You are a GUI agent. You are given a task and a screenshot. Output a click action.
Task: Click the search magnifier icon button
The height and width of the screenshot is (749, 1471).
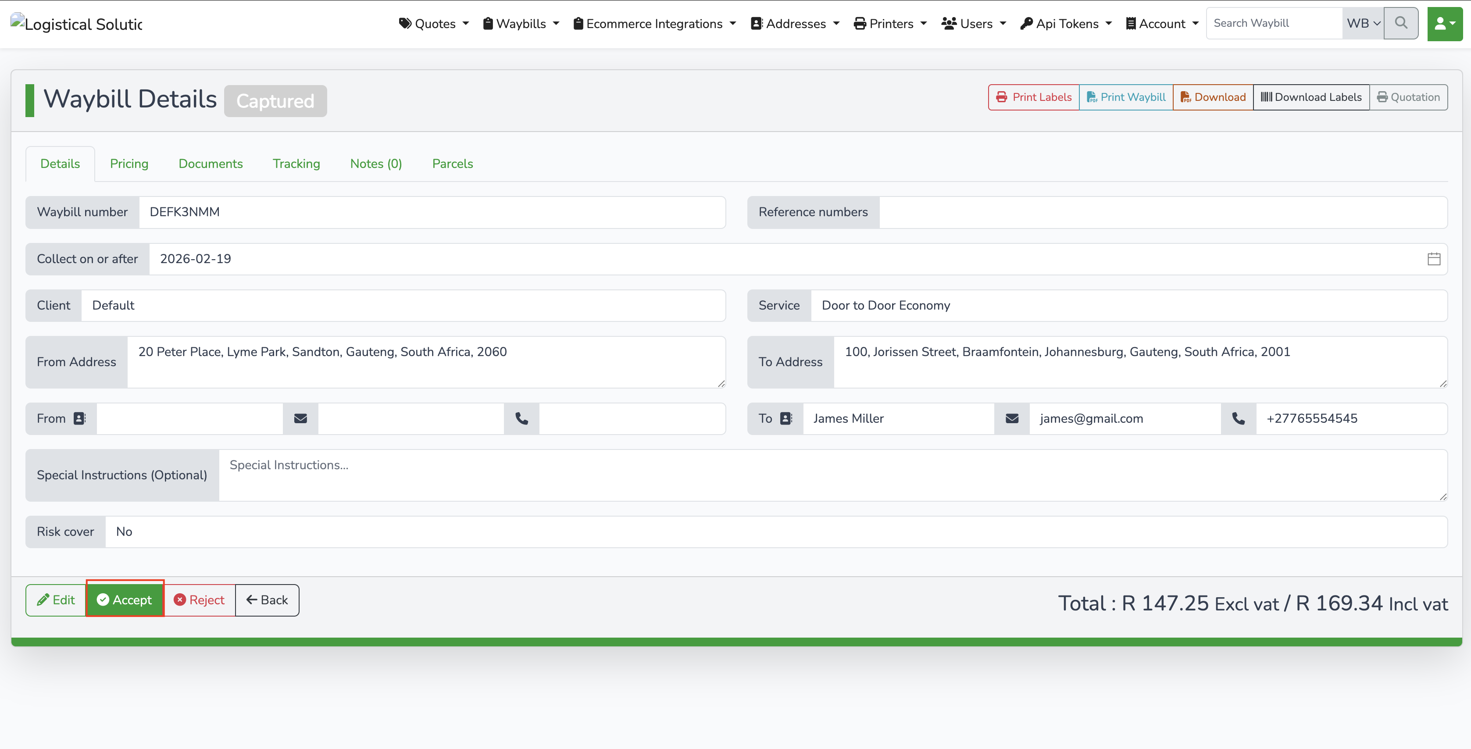coord(1400,23)
